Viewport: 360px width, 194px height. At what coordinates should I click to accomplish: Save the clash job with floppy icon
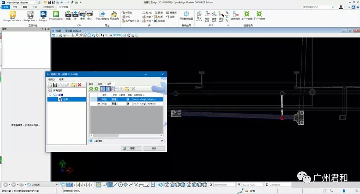click(55, 85)
